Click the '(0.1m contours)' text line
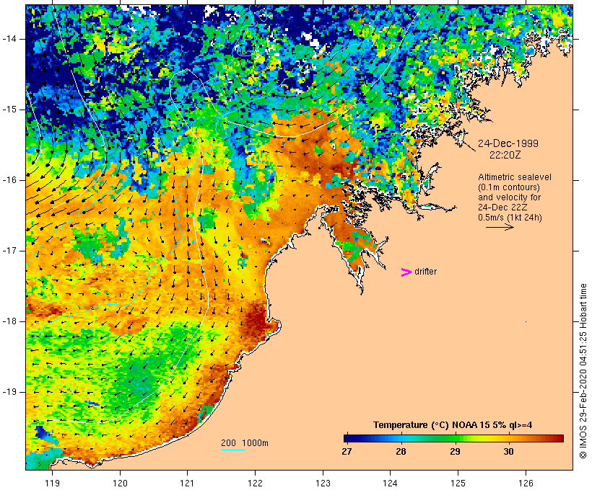 point(509,187)
